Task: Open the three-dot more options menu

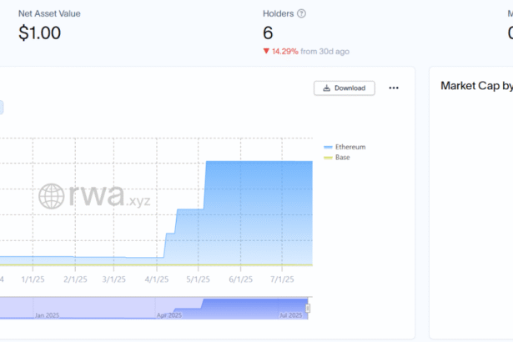Action: 394,88
